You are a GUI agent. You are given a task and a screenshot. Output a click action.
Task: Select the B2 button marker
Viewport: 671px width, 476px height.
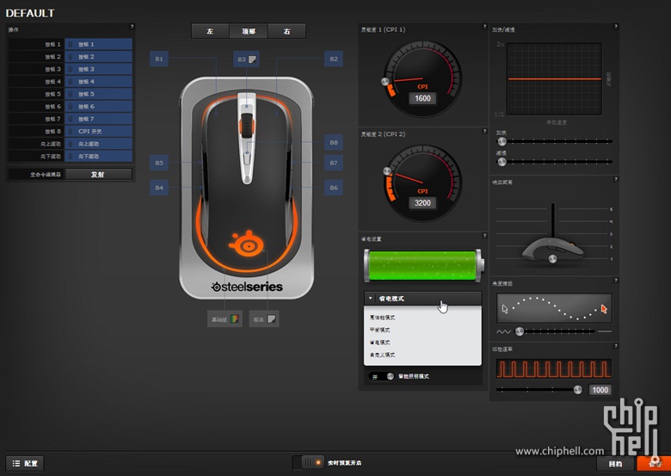pos(334,59)
